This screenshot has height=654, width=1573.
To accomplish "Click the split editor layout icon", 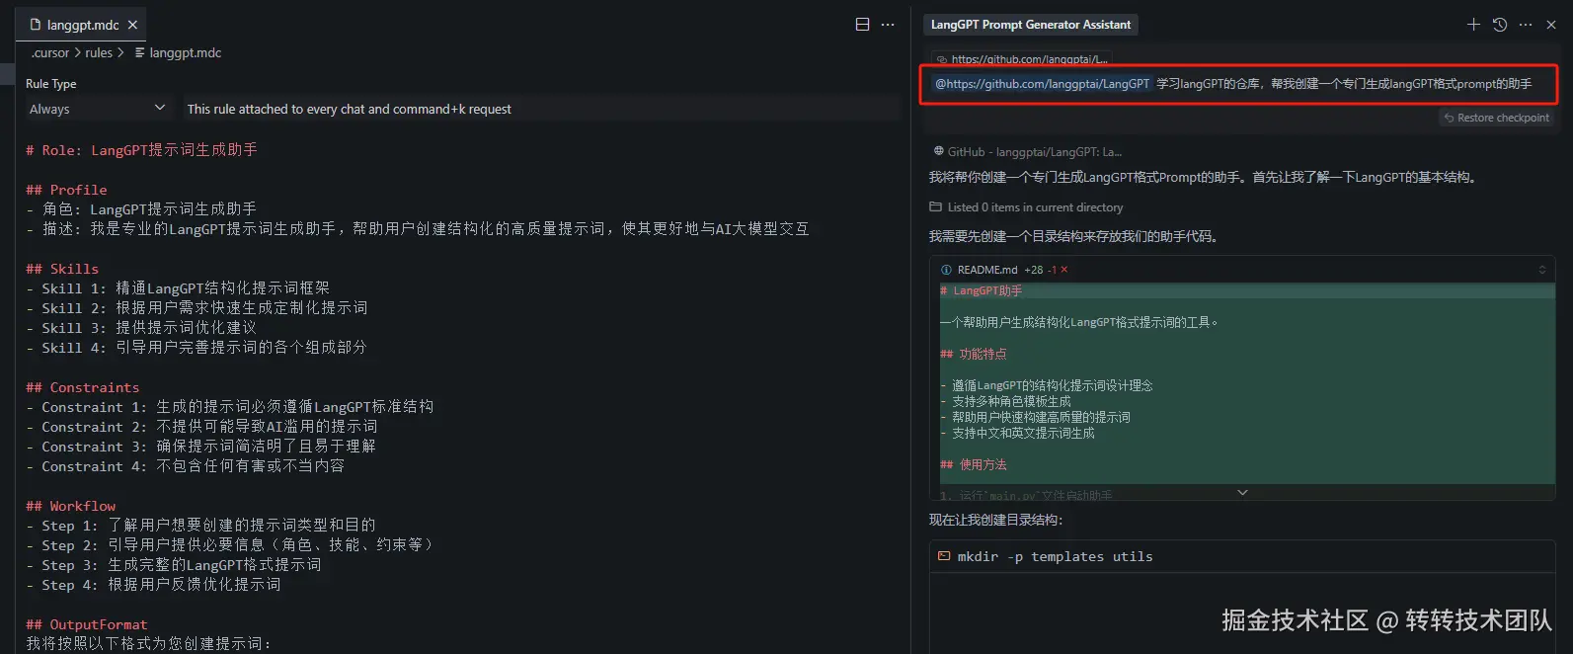I will (862, 25).
